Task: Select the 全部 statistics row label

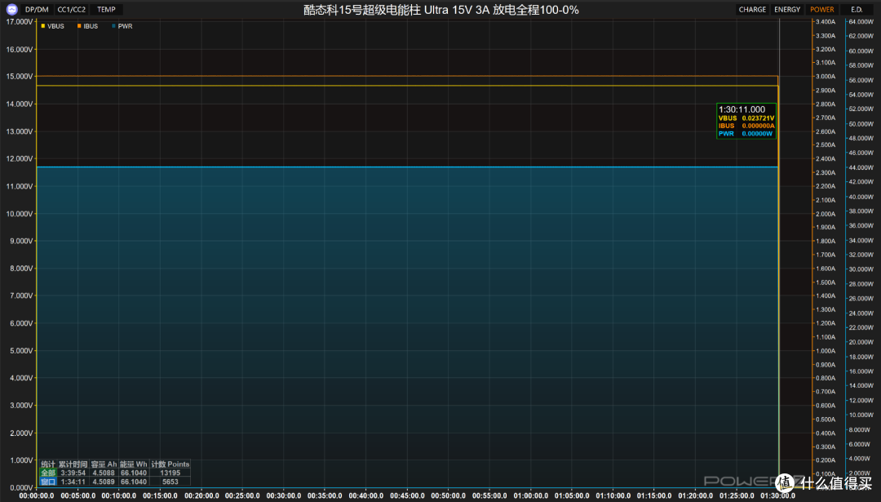Action: pos(48,473)
